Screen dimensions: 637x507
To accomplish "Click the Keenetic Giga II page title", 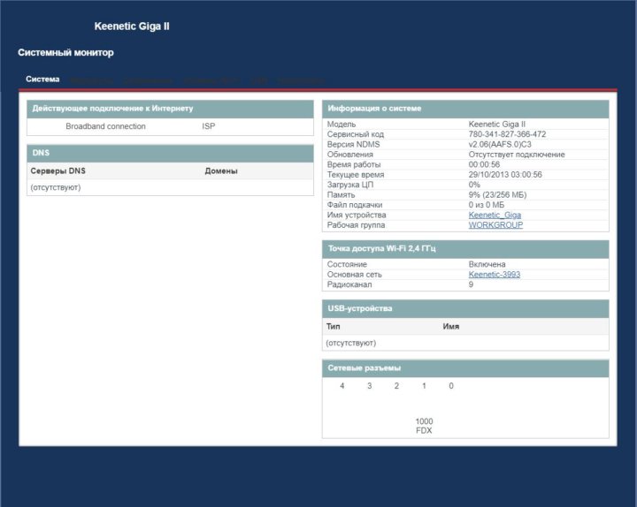I will (x=132, y=26).
